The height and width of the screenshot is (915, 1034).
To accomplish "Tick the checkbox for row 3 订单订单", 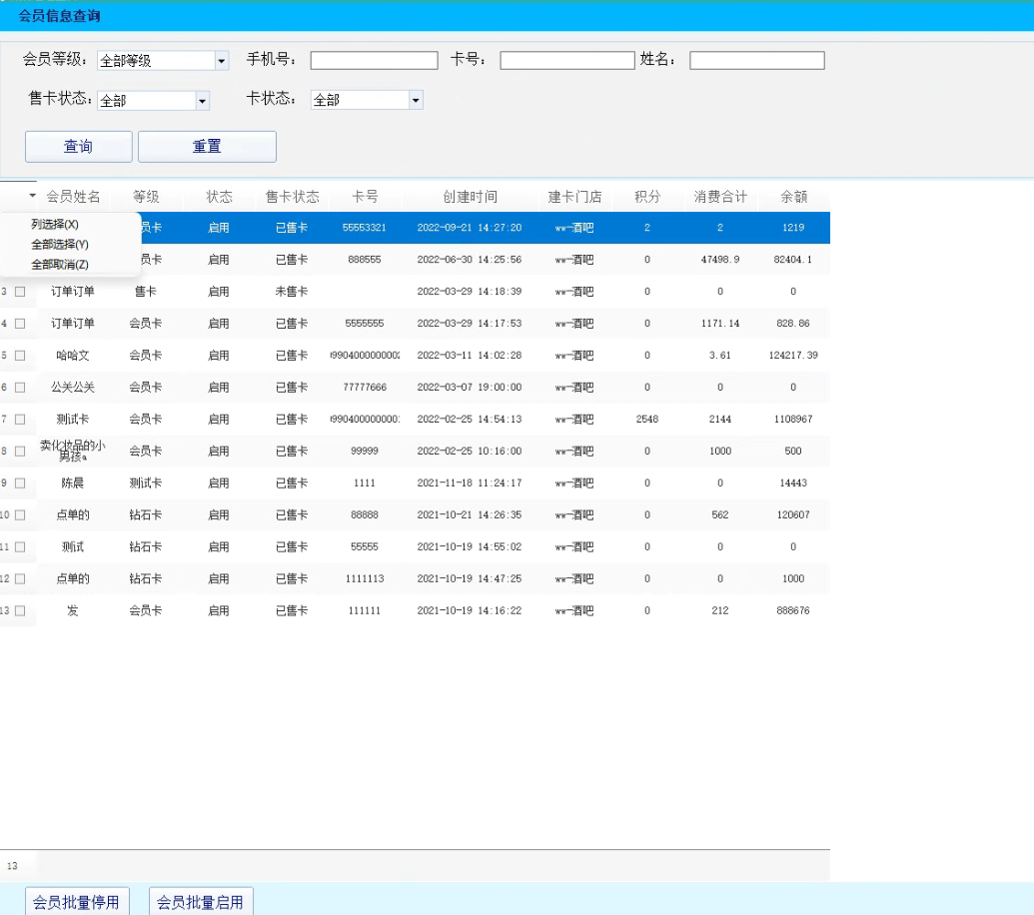I will tap(20, 292).
